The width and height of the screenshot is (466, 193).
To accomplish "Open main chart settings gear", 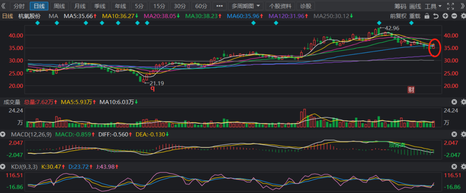I will pyautogui.click(x=463, y=16).
